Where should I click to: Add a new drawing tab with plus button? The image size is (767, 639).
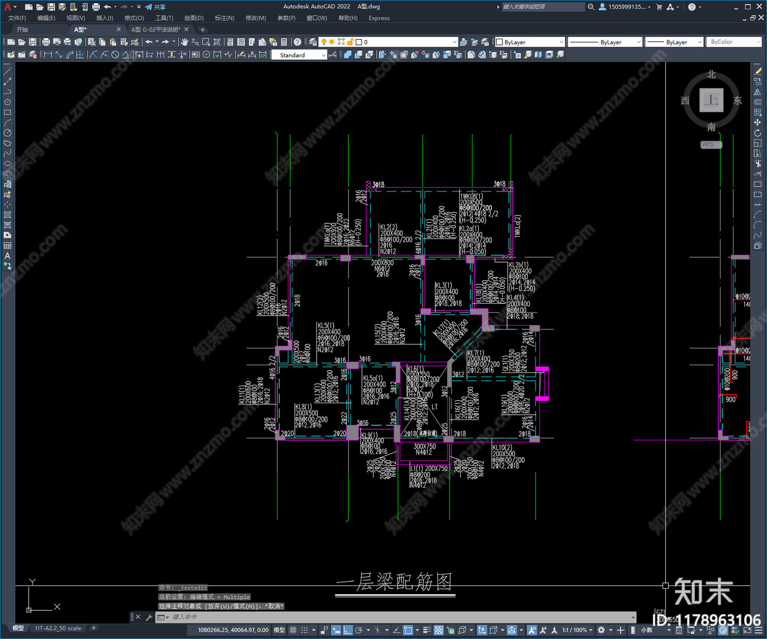203,30
